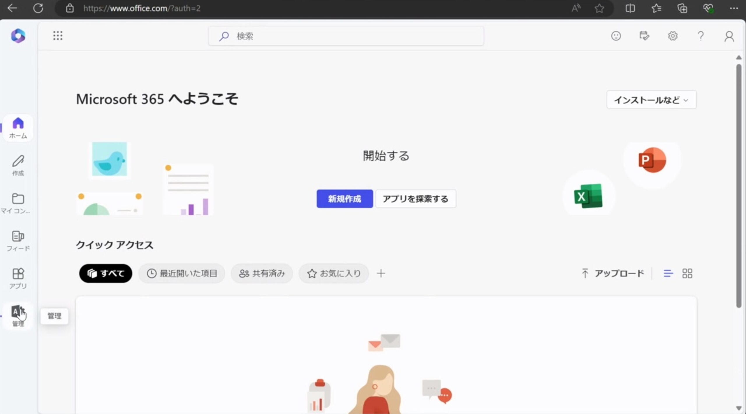746x414 pixels.
Task: Select the すべて filter tab
Action: [105, 273]
